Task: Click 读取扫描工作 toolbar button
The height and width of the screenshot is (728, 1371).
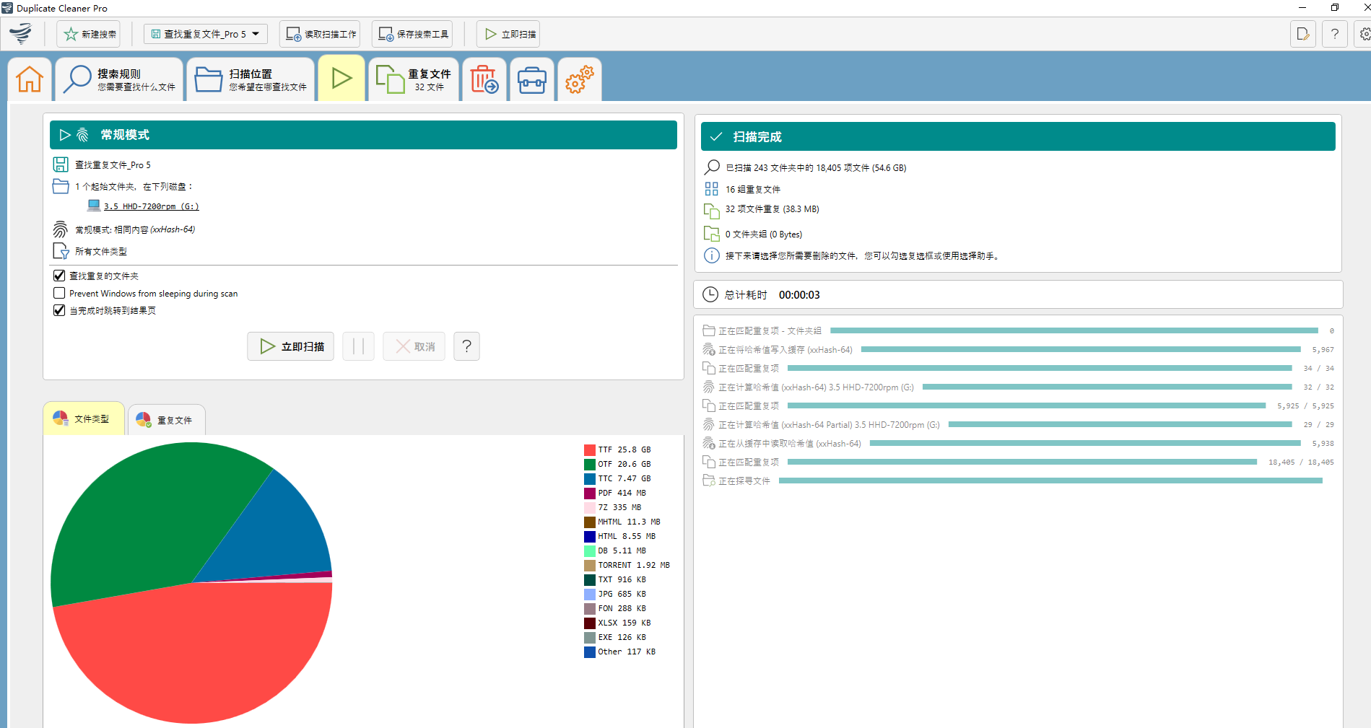Action: click(320, 34)
